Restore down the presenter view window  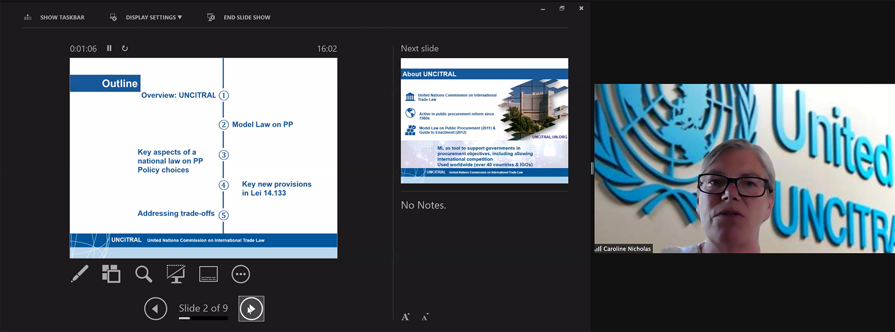tap(562, 8)
